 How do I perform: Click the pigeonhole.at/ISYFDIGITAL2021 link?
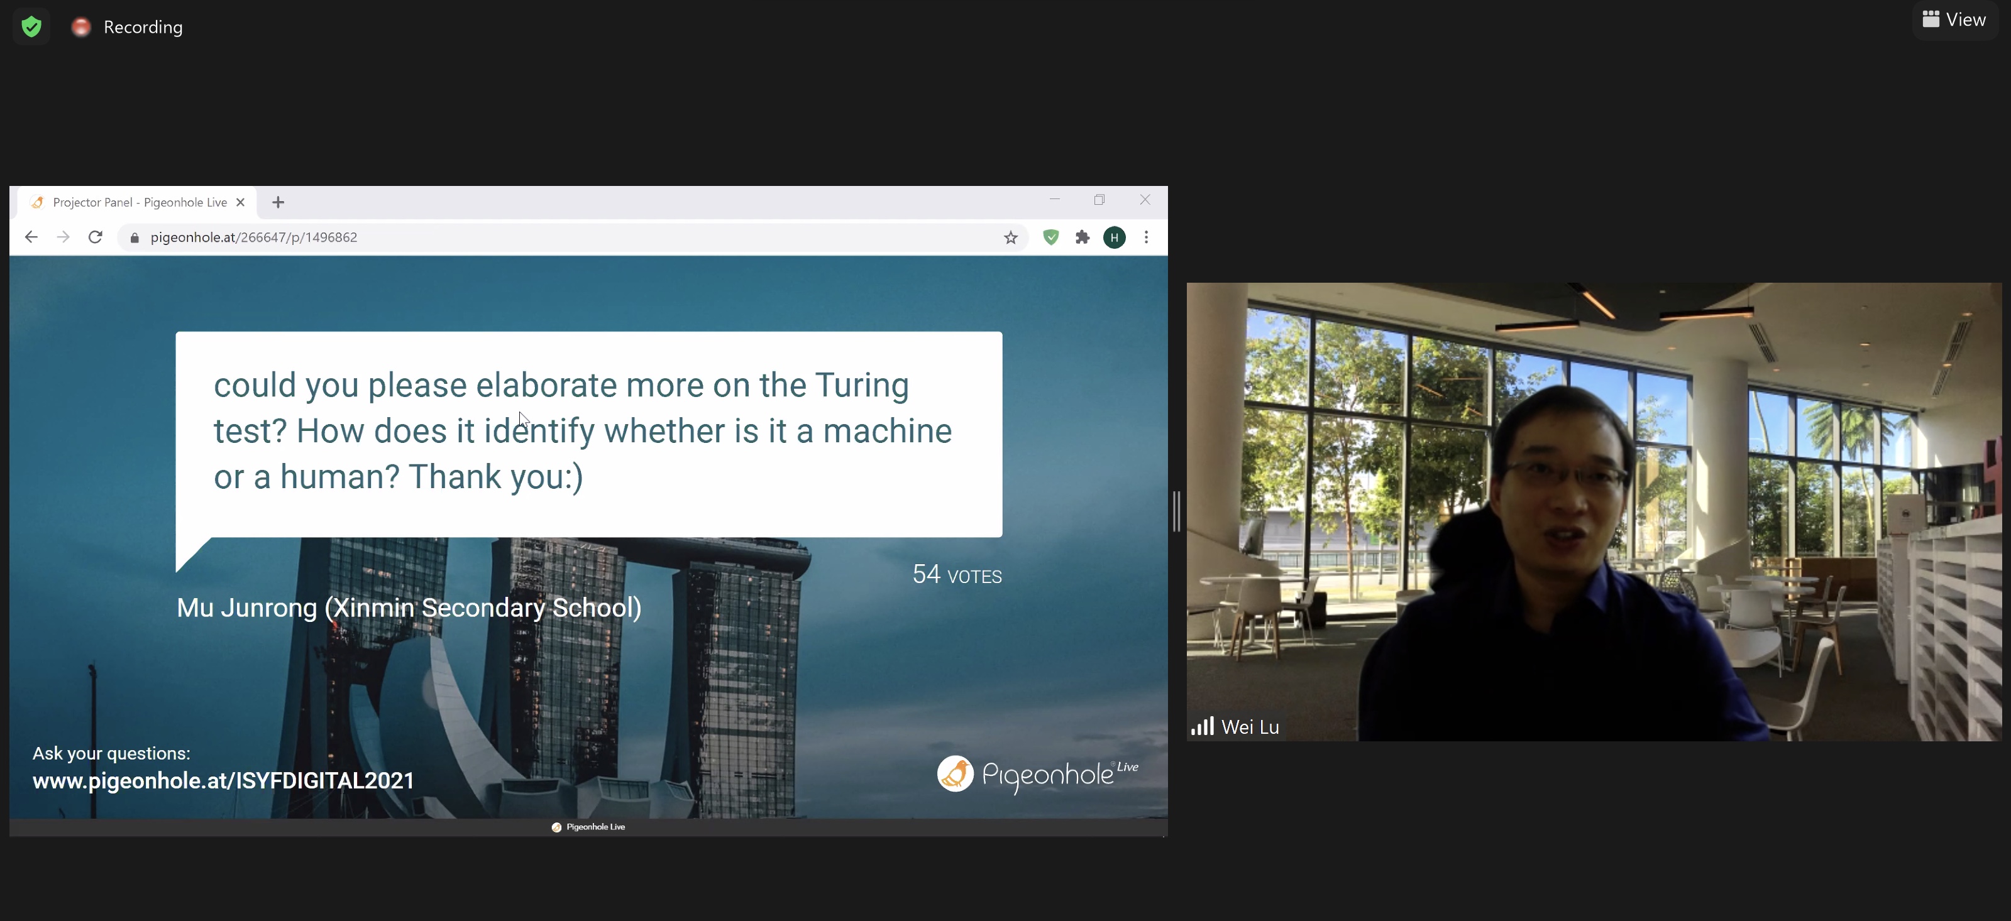click(x=223, y=780)
